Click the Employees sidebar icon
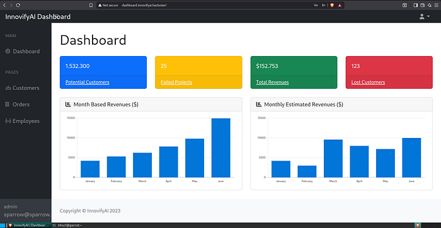441x228 pixels. pos(8,121)
